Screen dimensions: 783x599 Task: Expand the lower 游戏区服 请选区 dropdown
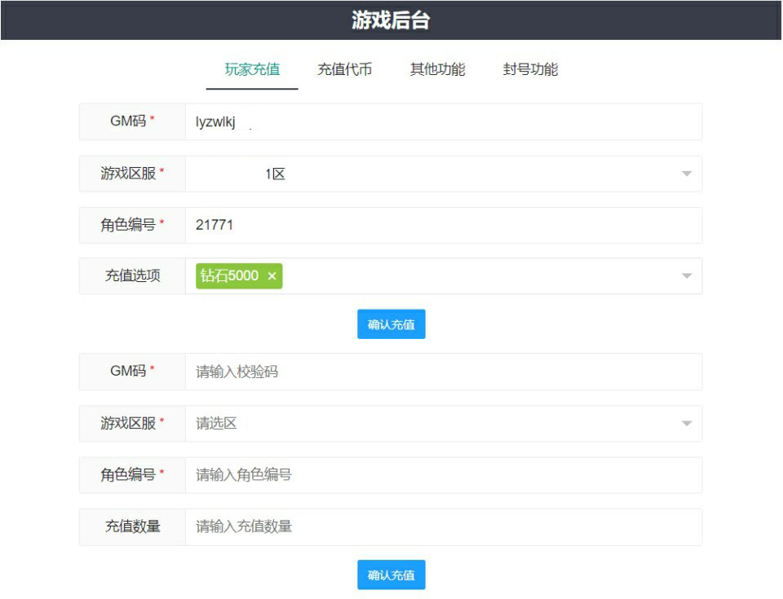coord(444,424)
